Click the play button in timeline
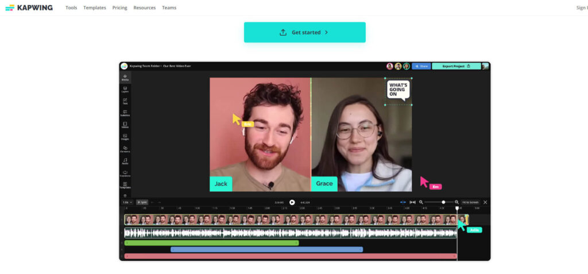Screen dimensions: 588x274 coord(292,202)
